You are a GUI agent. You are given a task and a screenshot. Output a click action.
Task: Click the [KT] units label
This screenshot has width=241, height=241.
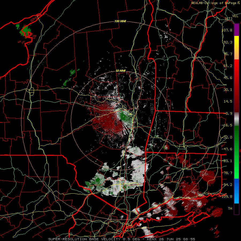228,18
